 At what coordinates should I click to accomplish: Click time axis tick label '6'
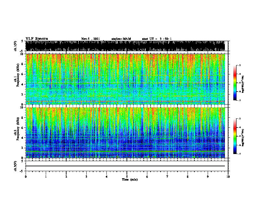[147, 177]
